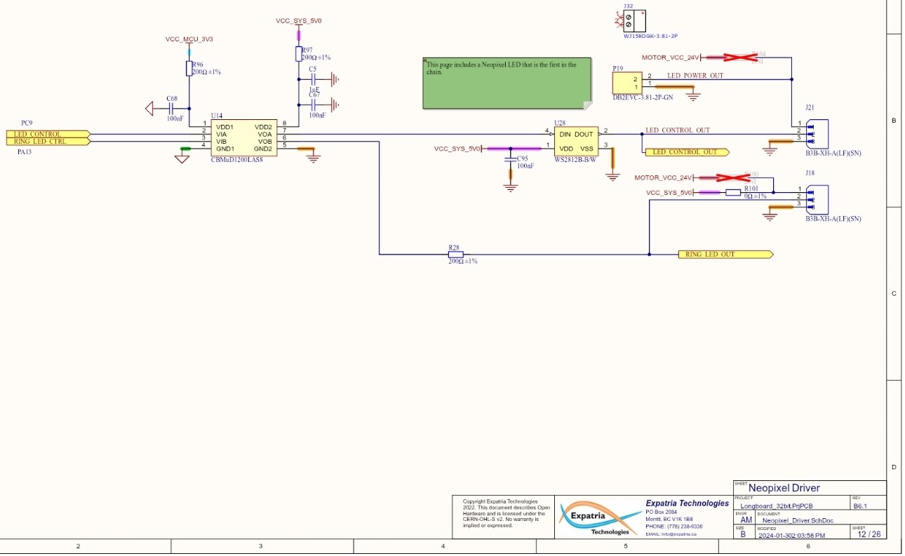Click capacitor C68 100nF symbol
905x556 pixels.
point(171,109)
